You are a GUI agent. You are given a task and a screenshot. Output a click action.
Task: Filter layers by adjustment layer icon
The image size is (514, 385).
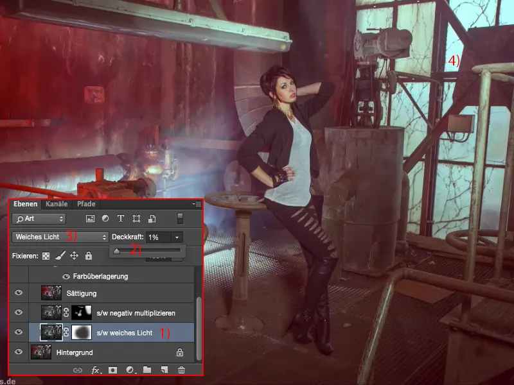coord(105,218)
